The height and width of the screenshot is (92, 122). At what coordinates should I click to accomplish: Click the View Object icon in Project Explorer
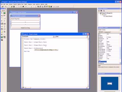(101, 11)
